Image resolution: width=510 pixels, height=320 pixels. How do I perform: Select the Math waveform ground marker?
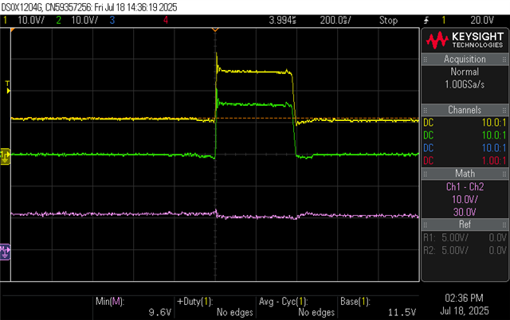[6, 252]
